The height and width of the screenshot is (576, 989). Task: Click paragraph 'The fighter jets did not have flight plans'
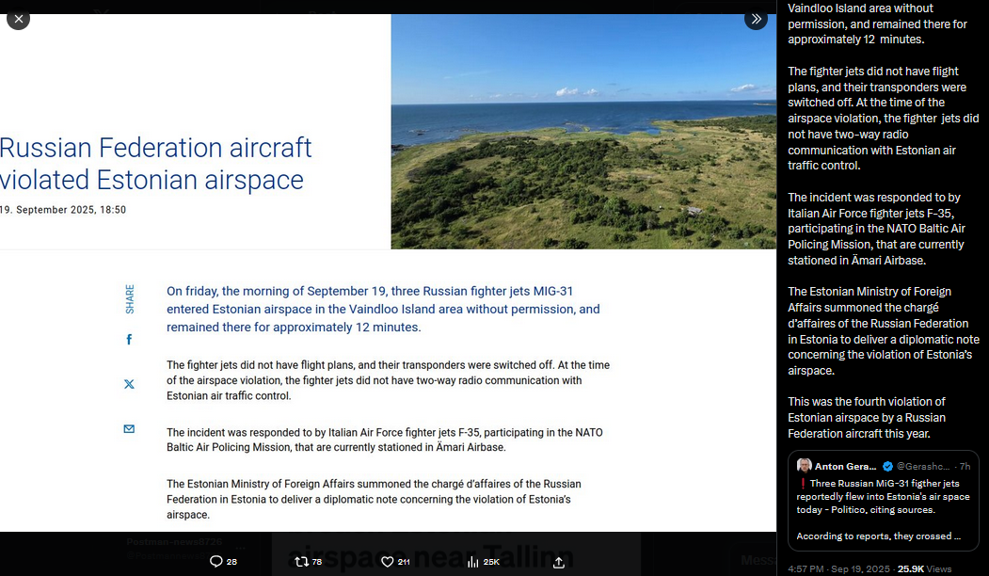point(388,380)
